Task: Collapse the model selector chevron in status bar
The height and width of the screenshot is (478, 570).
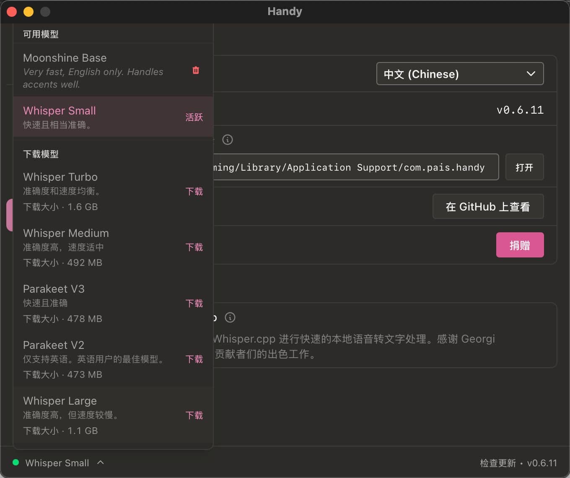Action: coord(101,462)
